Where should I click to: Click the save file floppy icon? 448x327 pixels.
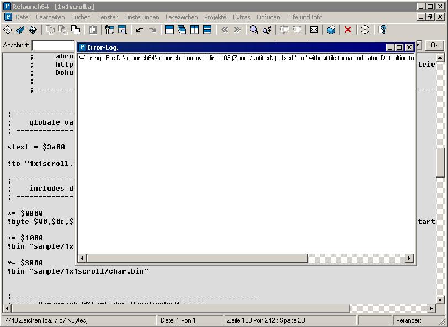click(33, 30)
